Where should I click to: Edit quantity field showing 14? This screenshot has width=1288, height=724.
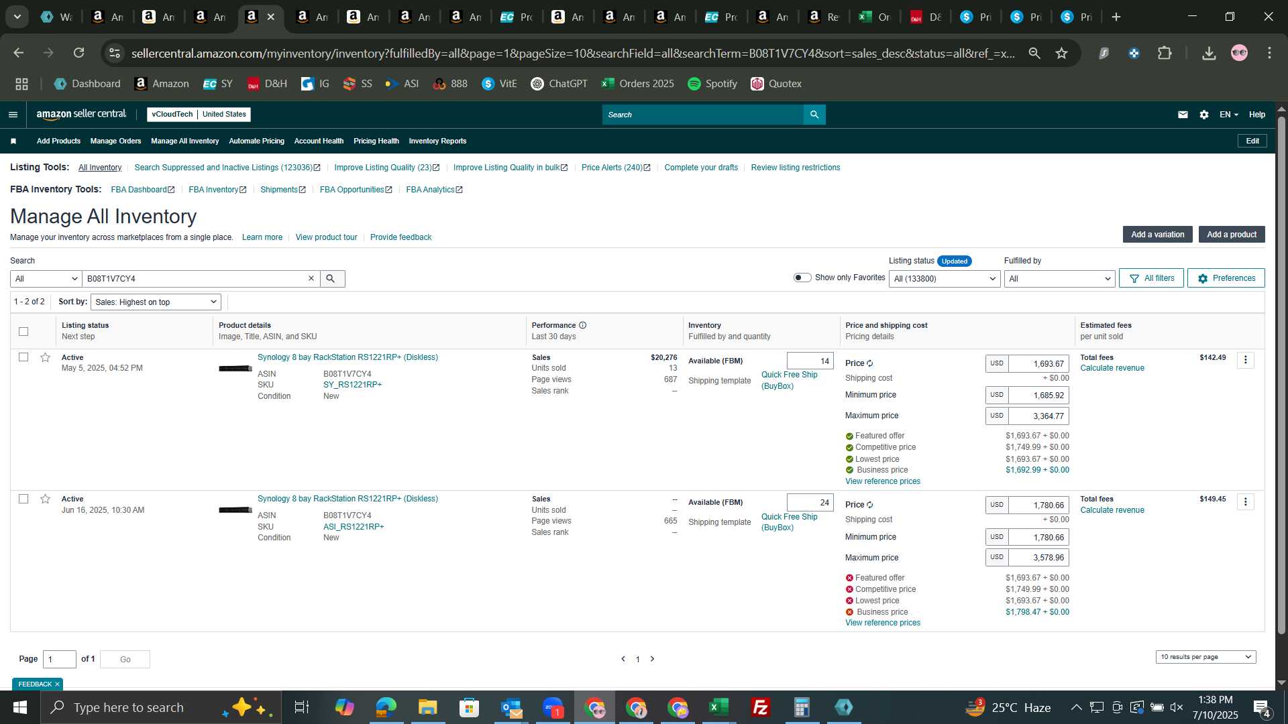pyautogui.click(x=810, y=361)
